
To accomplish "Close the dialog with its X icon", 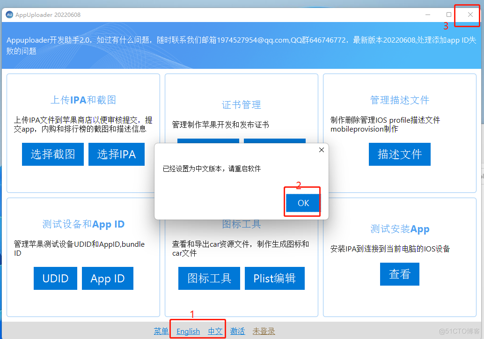I will [321, 150].
